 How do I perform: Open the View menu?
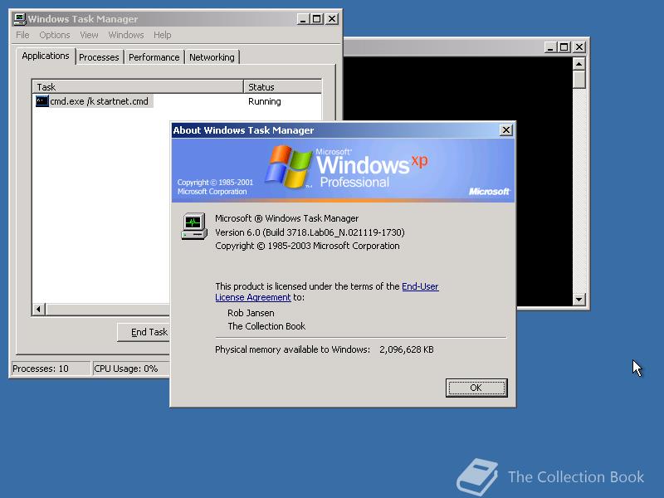[x=89, y=35]
